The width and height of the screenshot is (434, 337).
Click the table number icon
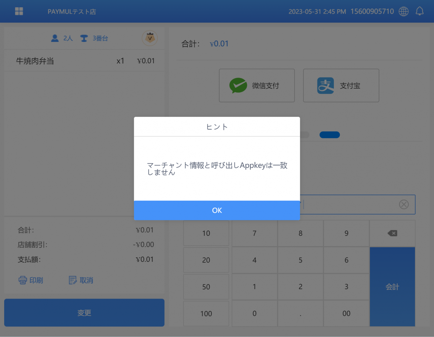pyautogui.click(x=84, y=38)
